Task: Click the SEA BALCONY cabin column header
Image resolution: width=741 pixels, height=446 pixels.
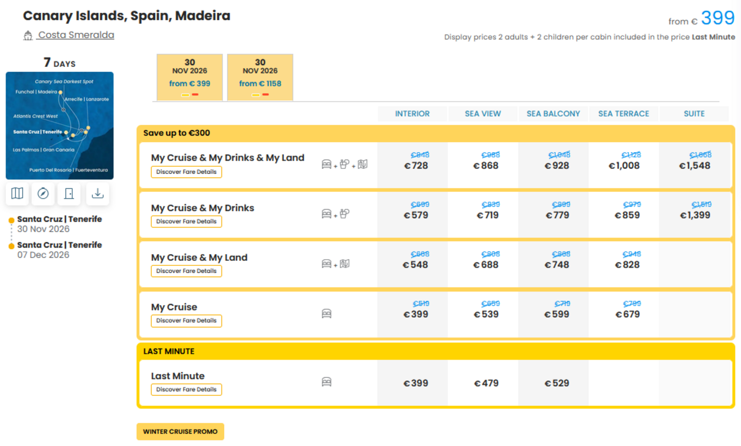Action: [x=554, y=114]
